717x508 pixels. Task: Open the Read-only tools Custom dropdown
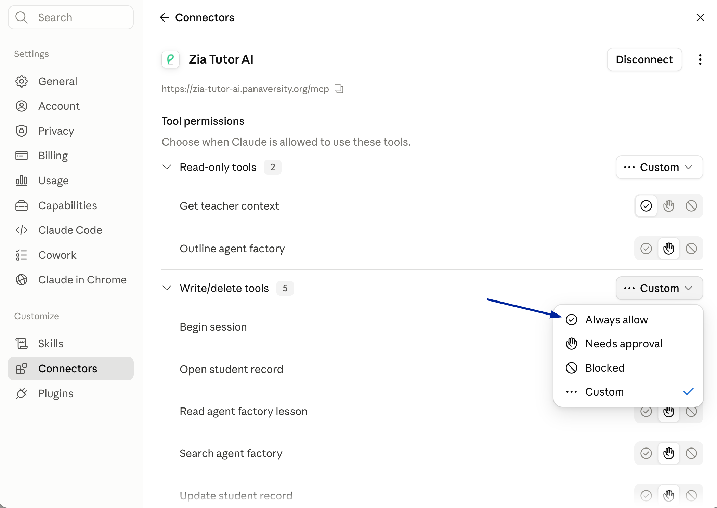[659, 167]
